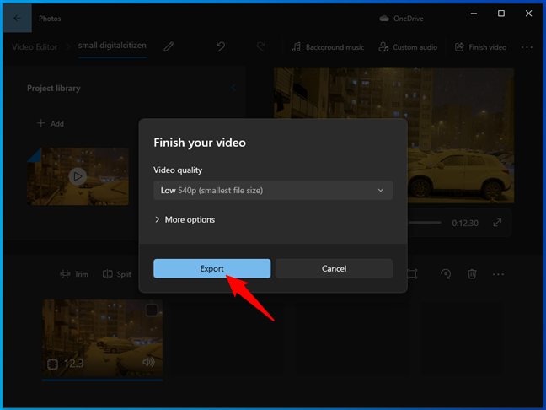This screenshot has height=410, width=546.
Task: Tick the storyboard clip selection checkbox
Action: click(x=152, y=310)
